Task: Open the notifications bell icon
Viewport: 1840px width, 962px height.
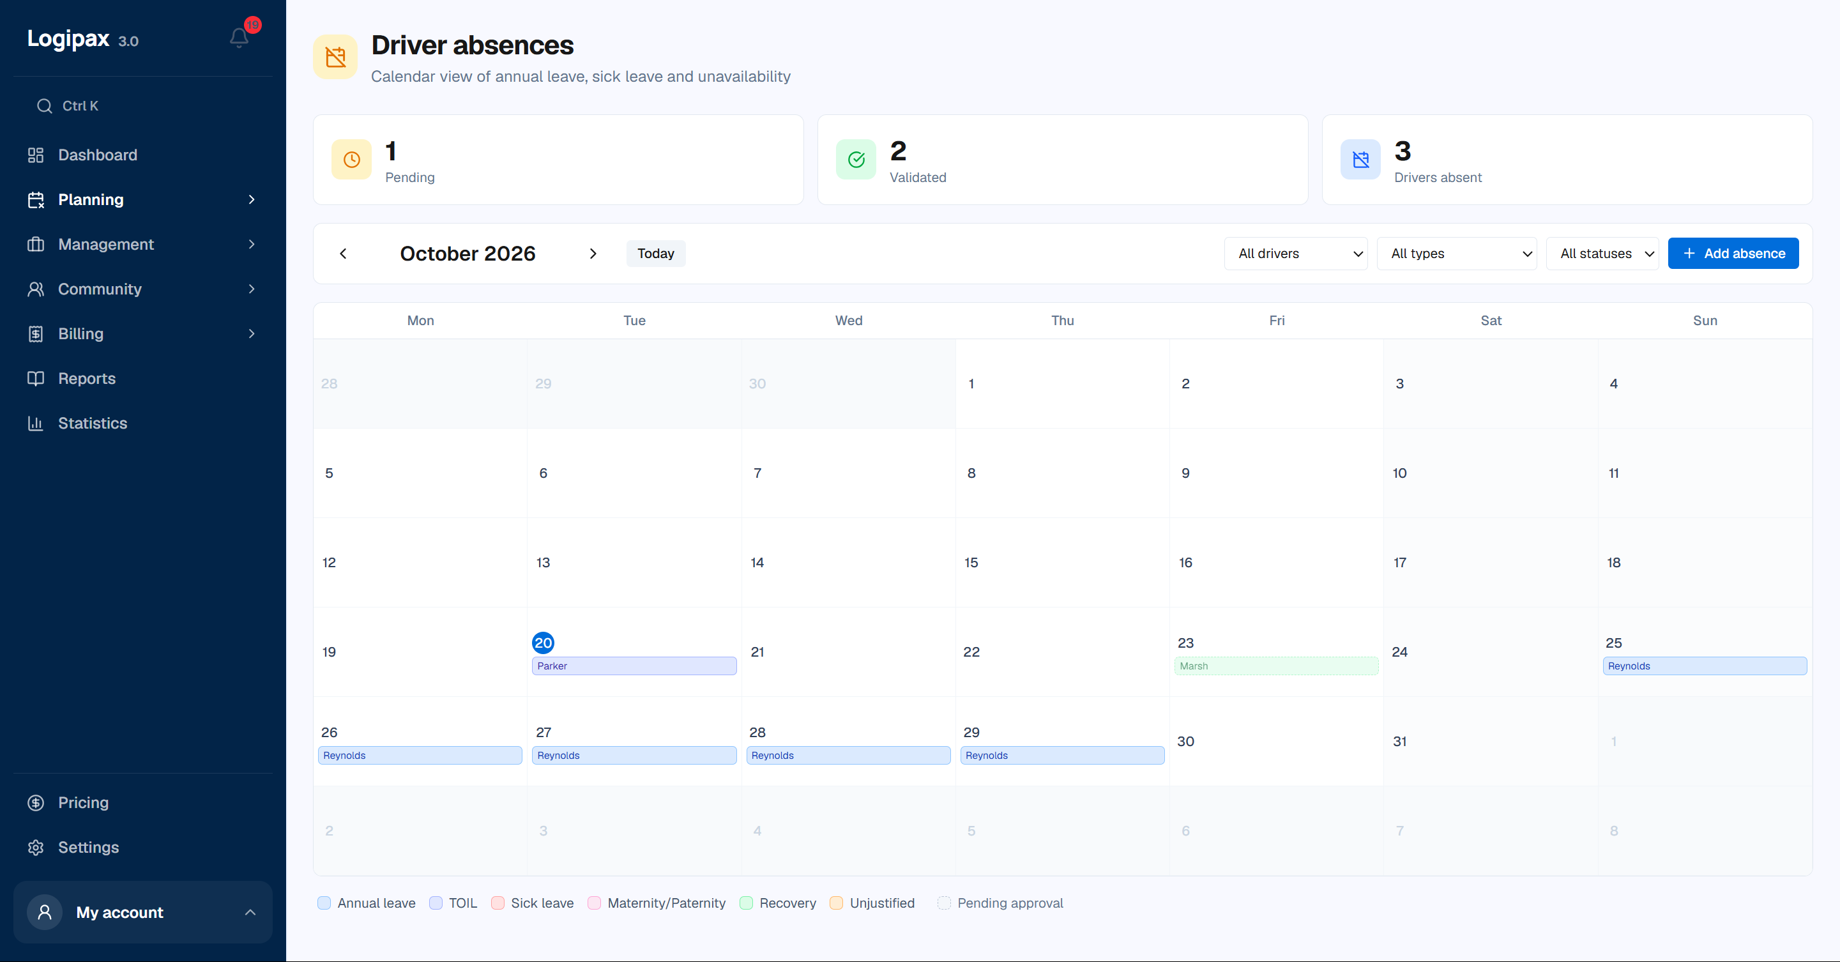Action: [x=240, y=37]
